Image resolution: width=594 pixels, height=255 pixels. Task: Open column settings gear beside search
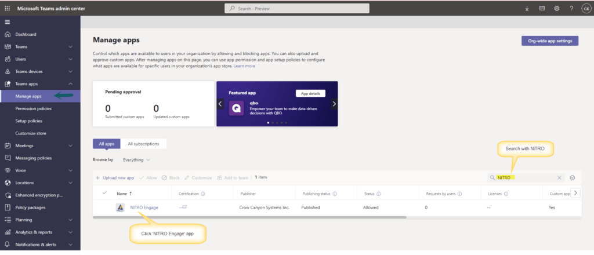[573, 178]
